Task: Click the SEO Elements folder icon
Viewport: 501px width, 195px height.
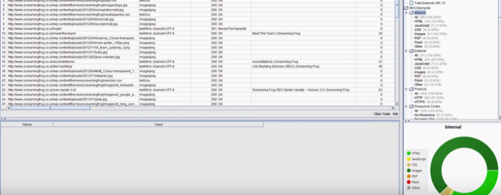Action: coord(407,8)
